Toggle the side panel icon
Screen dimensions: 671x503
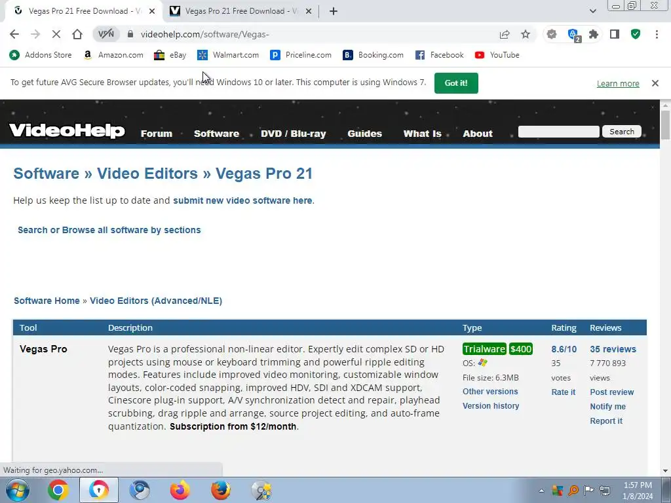(x=615, y=34)
